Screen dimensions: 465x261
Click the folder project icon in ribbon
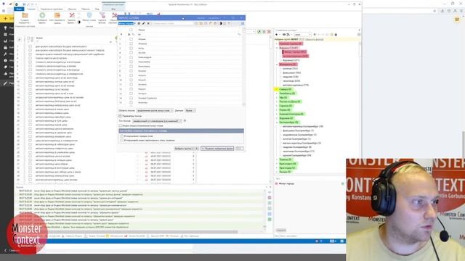click(x=25, y=15)
